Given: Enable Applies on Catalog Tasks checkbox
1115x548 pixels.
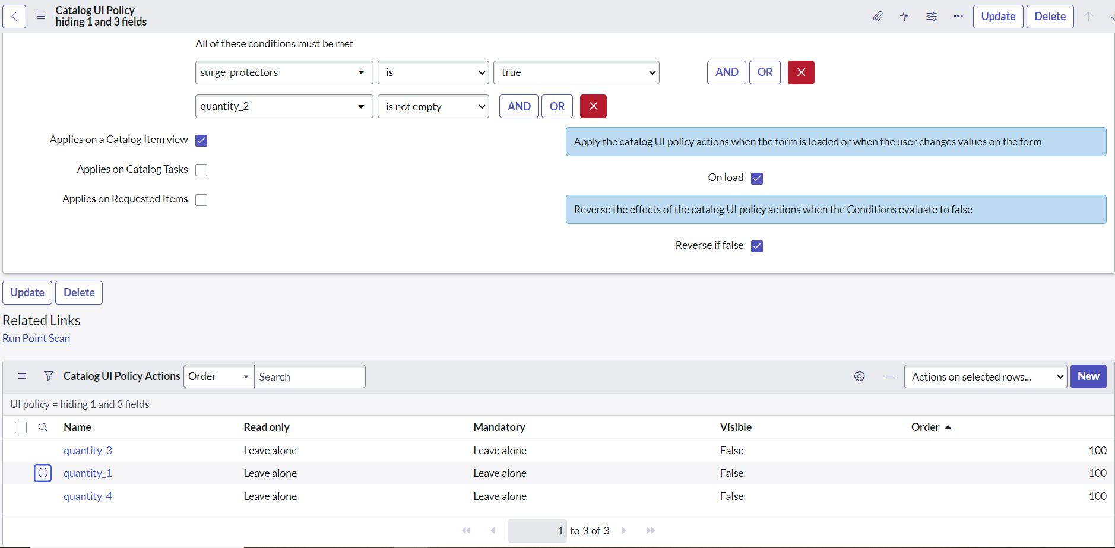Looking at the screenshot, I should pyautogui.click(x=201, y=170).
